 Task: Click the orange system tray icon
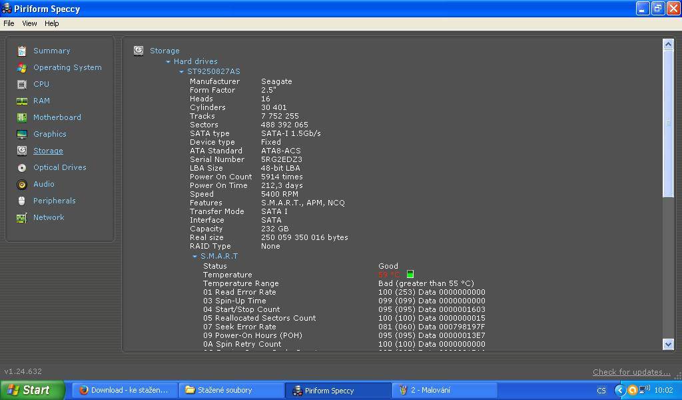click(x=633, y=390)
